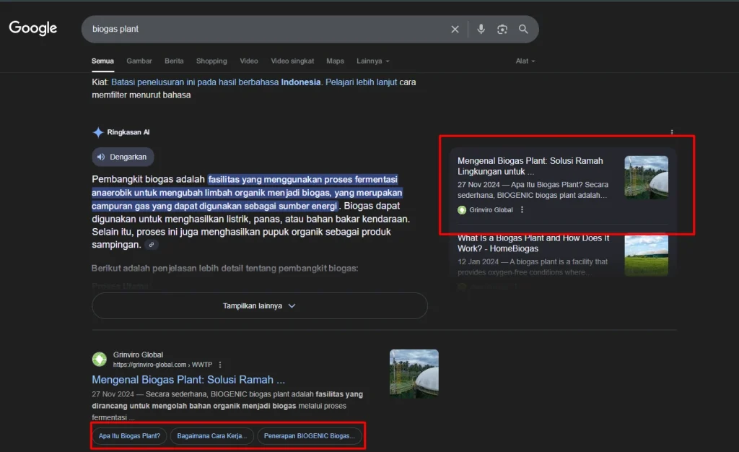The width and height of the screenshot is (739, 452).
Task: Expand the AI summary with Tampilkan lainnya
Action: click(x=259, y=305)
